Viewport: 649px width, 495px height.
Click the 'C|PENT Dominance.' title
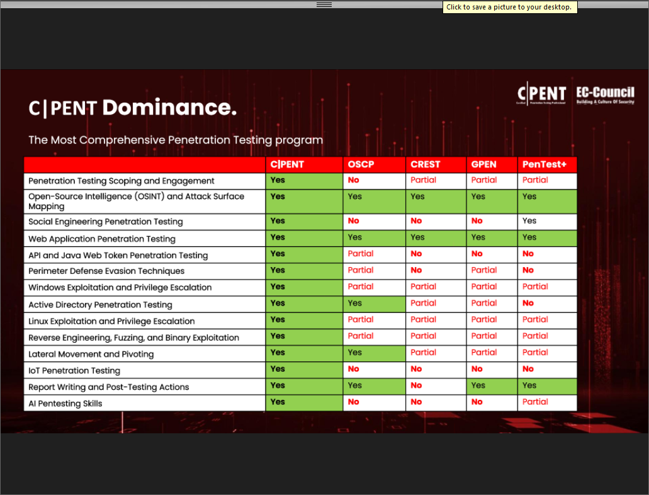click(x=132, y=108)
